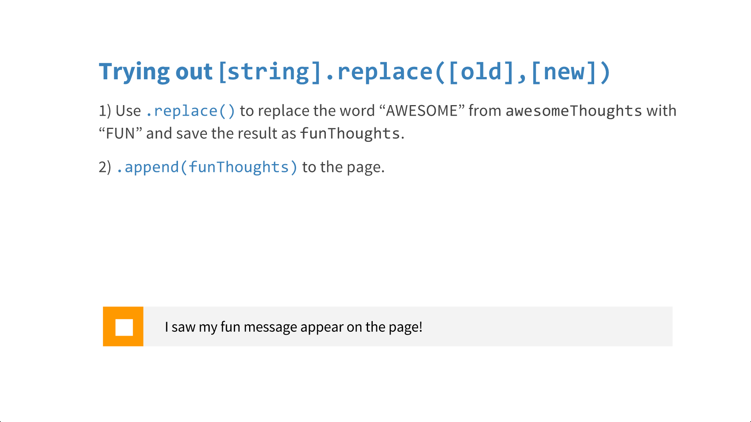
Task: Click the "I saw my fun message" label
Action: [x=293, y=327]
